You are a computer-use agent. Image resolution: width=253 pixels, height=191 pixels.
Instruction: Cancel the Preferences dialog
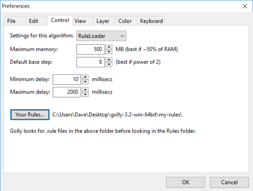(229, 182)
